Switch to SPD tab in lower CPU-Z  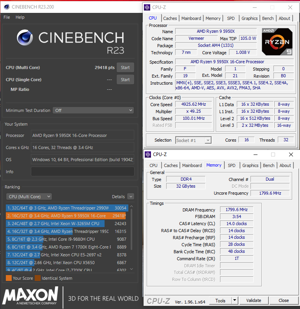[232, 165]
